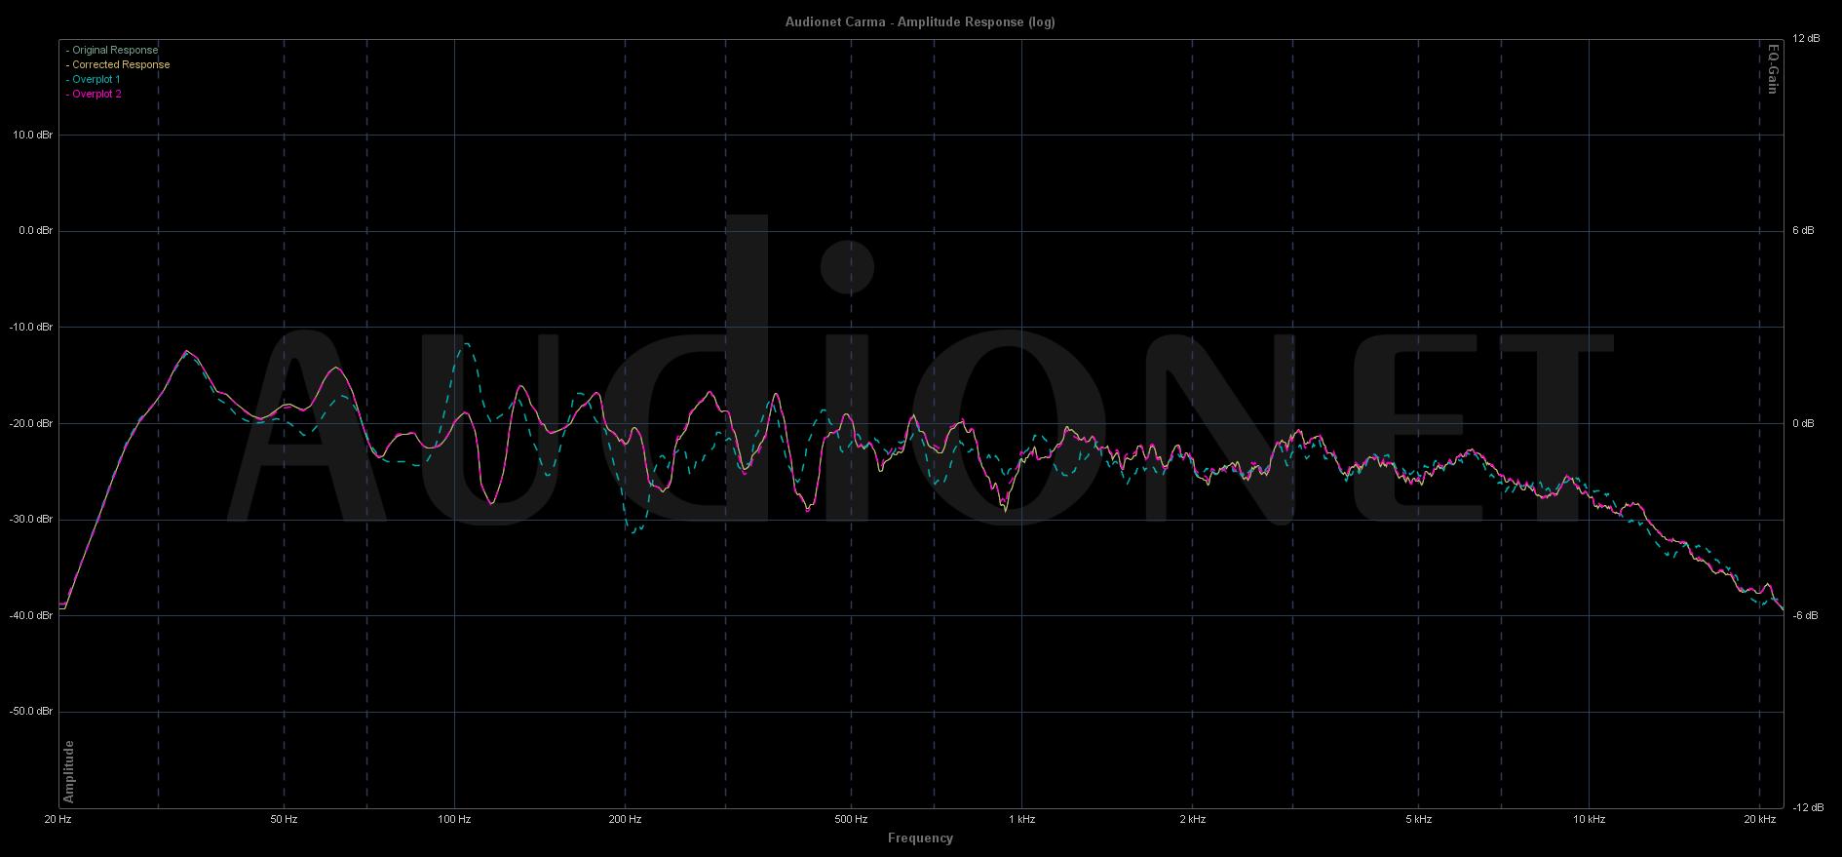Click the 0.0 dBr amplitude label
This screenshot has width=1842, height=857.
pos(33,231)
